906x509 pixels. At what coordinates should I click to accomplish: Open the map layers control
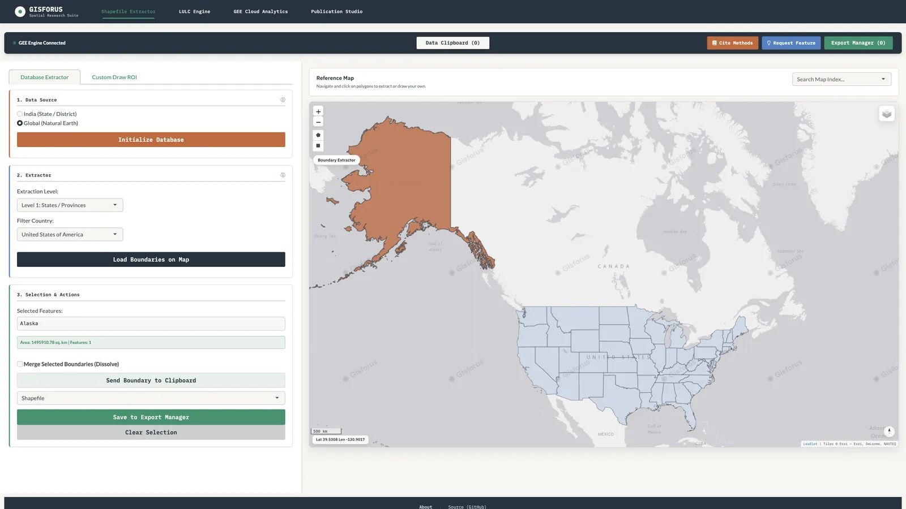pyautogui.click(x=887, y=114)
